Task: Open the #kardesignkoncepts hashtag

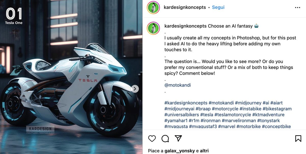Action: coord(186,103)
